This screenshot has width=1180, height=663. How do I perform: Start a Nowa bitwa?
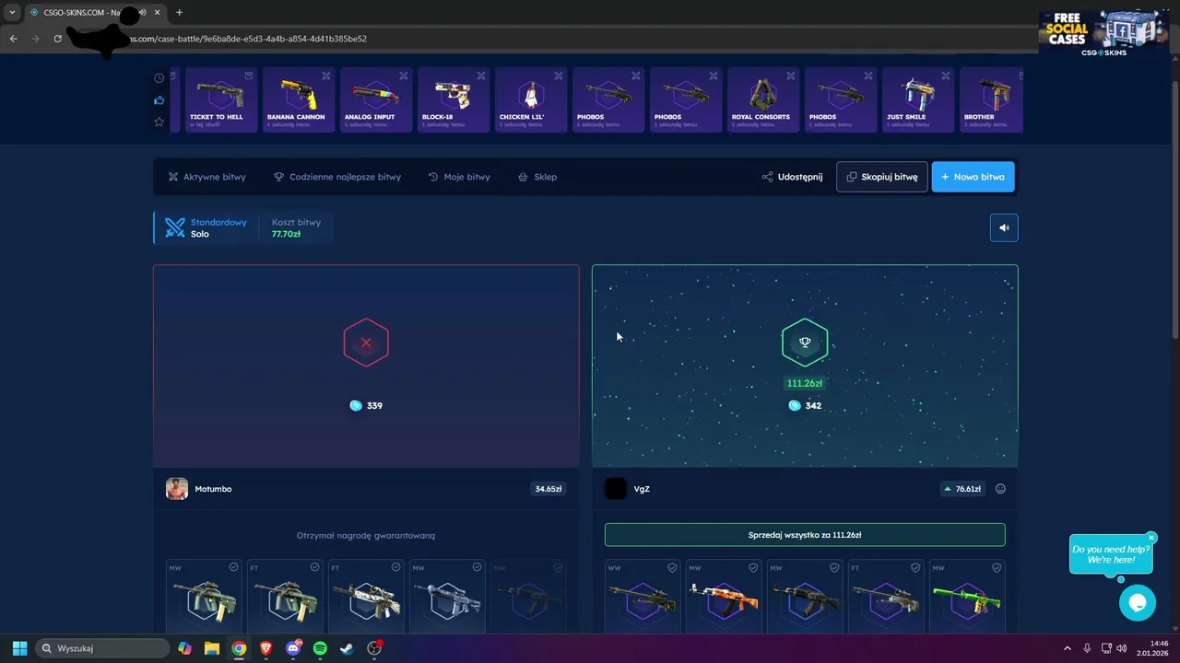coord(973,177)
